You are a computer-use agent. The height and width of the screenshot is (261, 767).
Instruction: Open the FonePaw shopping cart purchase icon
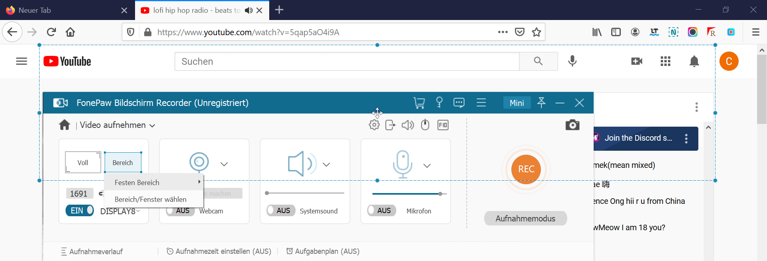pos(419,103)
